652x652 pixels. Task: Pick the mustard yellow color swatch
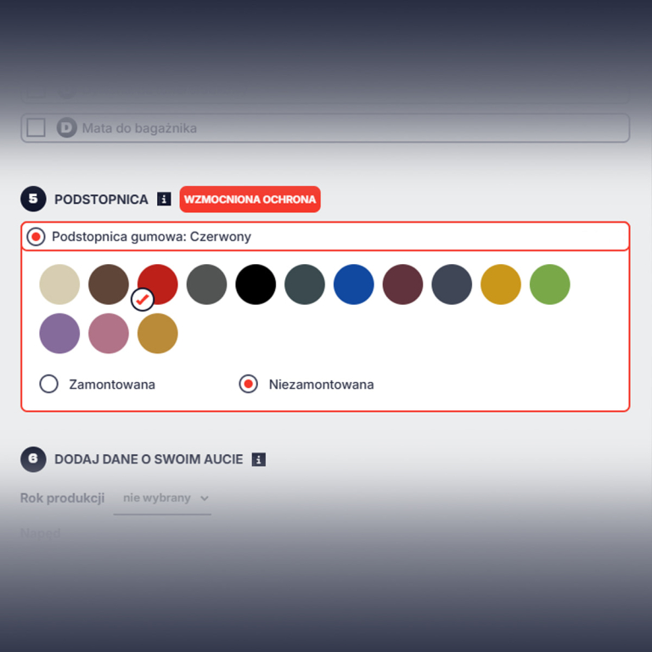[501, 284]
